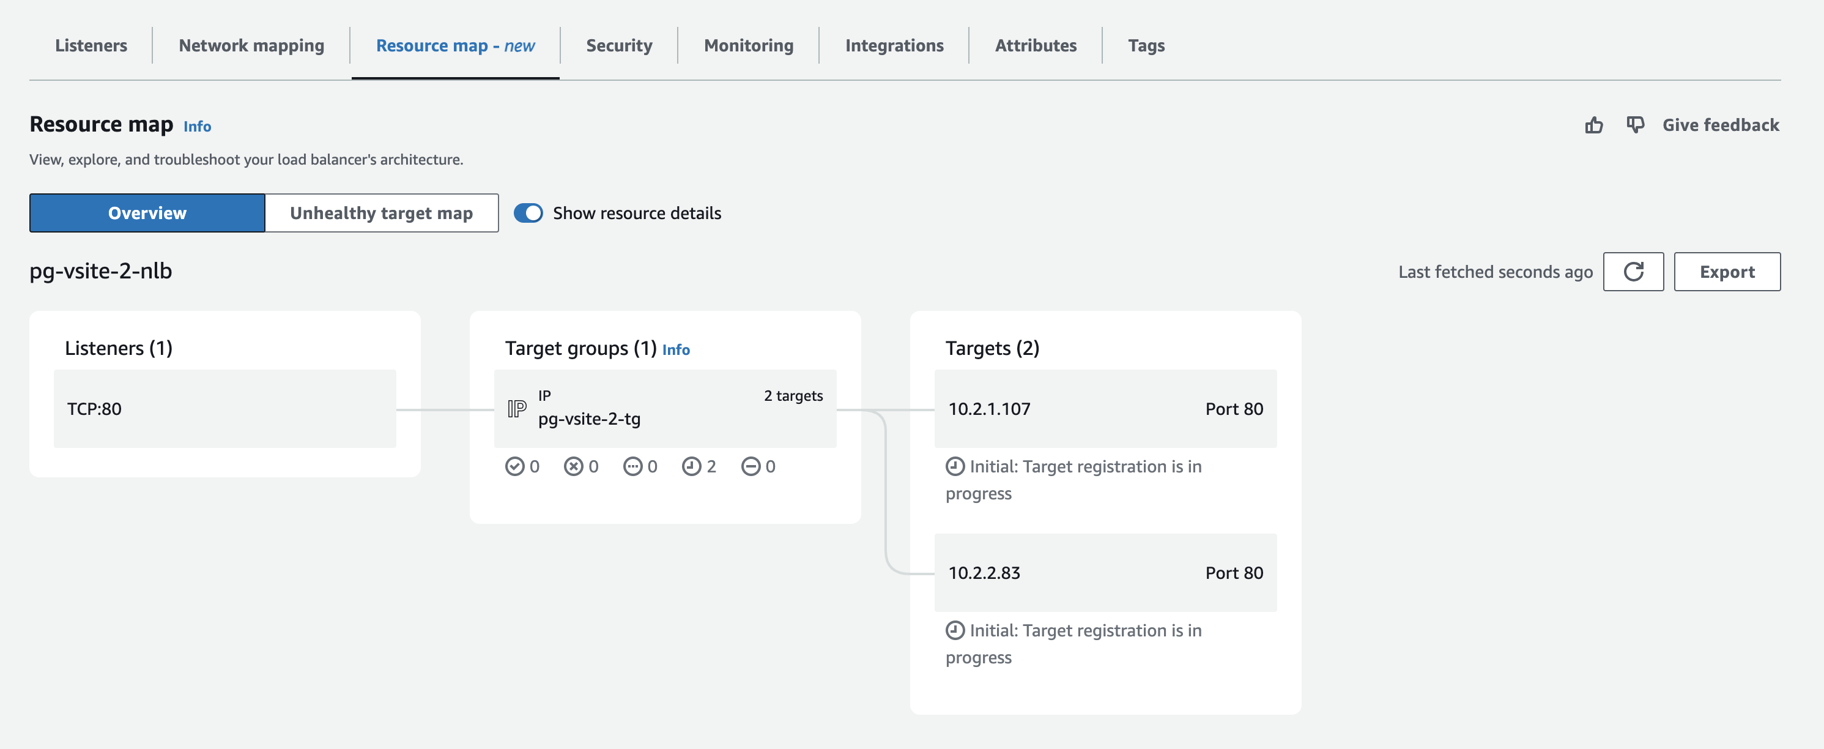
Task: Click the refresh icon near Export
Action: (1634, 272)
